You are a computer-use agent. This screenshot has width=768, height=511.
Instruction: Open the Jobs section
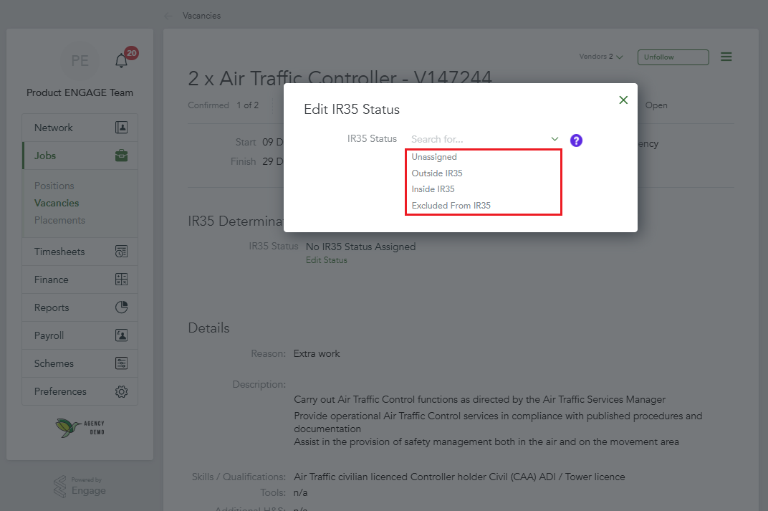coord(80,156)
